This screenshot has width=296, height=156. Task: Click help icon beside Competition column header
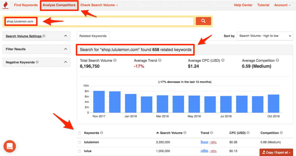point(281,133)
